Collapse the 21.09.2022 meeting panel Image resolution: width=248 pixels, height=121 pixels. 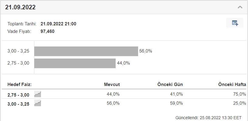click(x=240, y=7)
